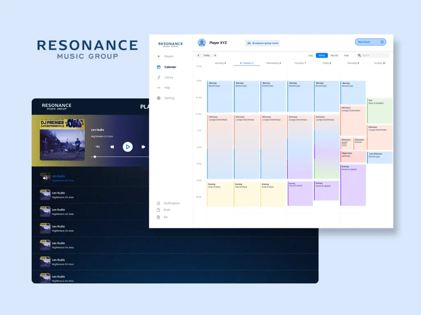
Task: Click the back chevron beside Today
Action: (x=198, y=55)
